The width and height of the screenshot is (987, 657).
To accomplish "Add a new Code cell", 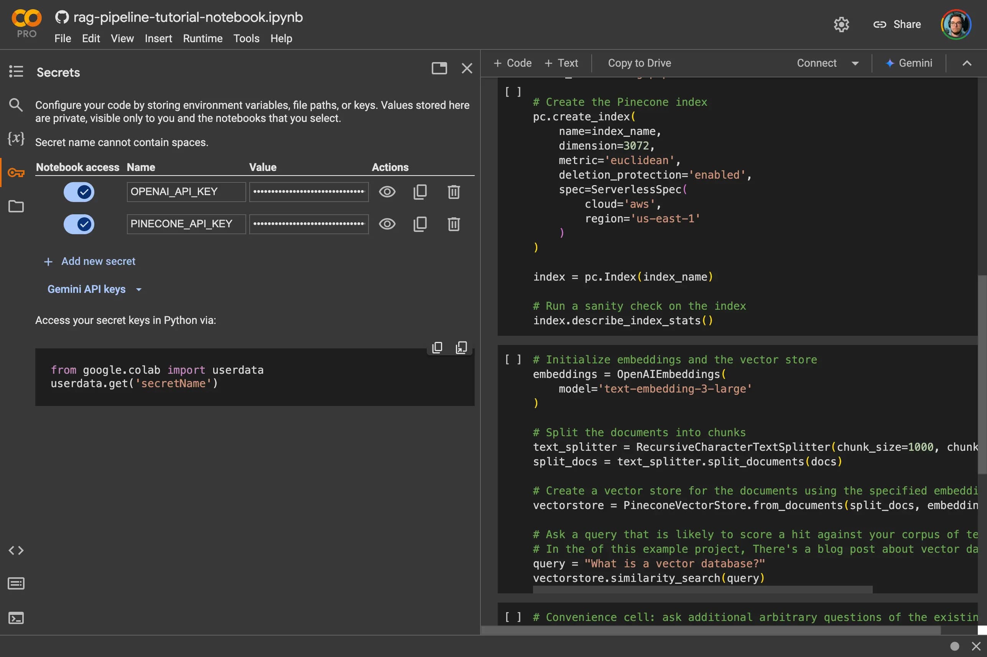I will 512,63.
